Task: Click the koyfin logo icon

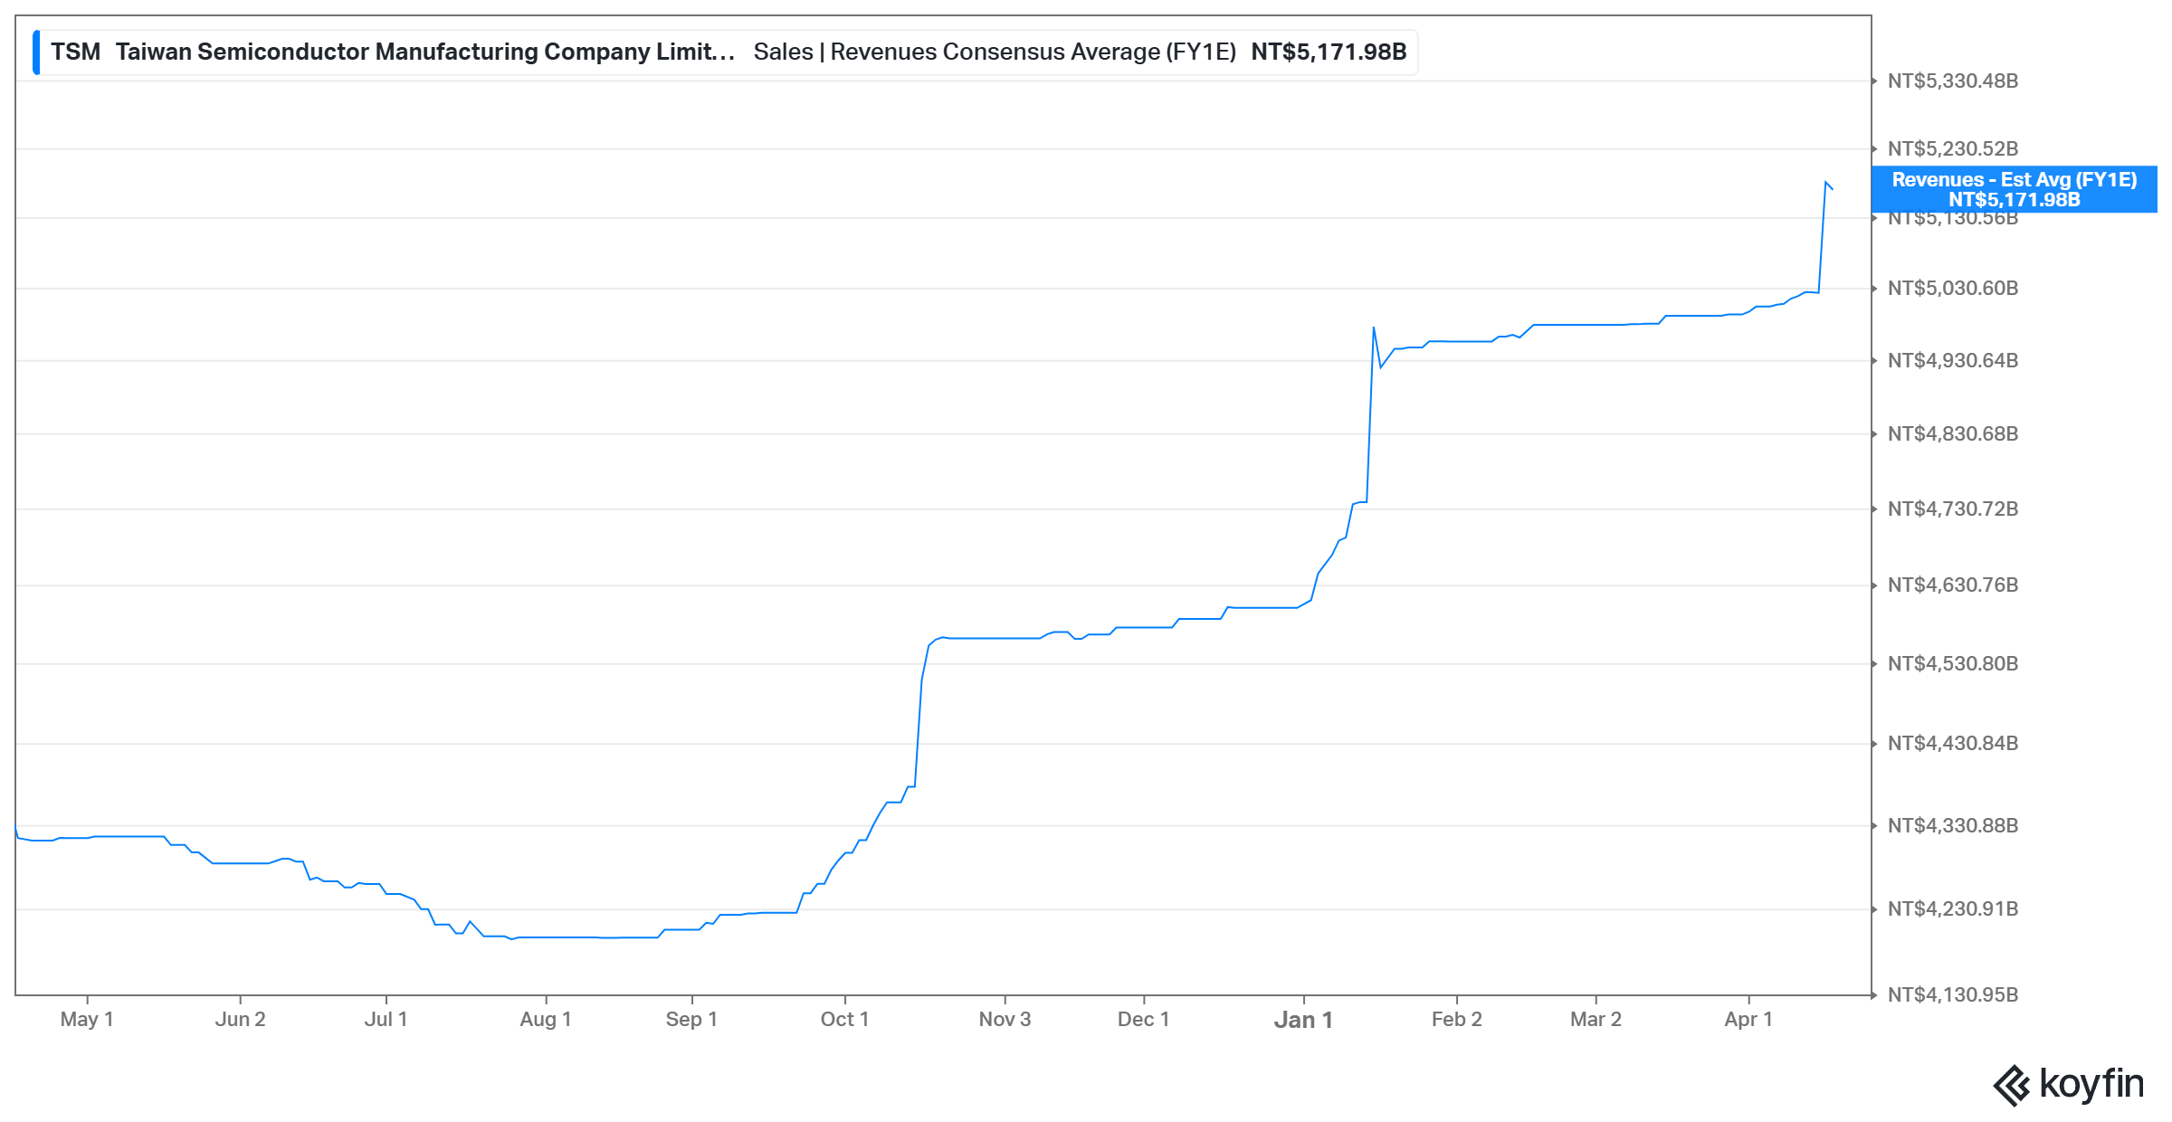Action: tap(2011, 1085)
